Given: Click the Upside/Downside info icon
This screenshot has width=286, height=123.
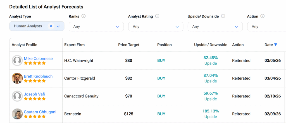Looking at the screenshot, I should (223, 16).
